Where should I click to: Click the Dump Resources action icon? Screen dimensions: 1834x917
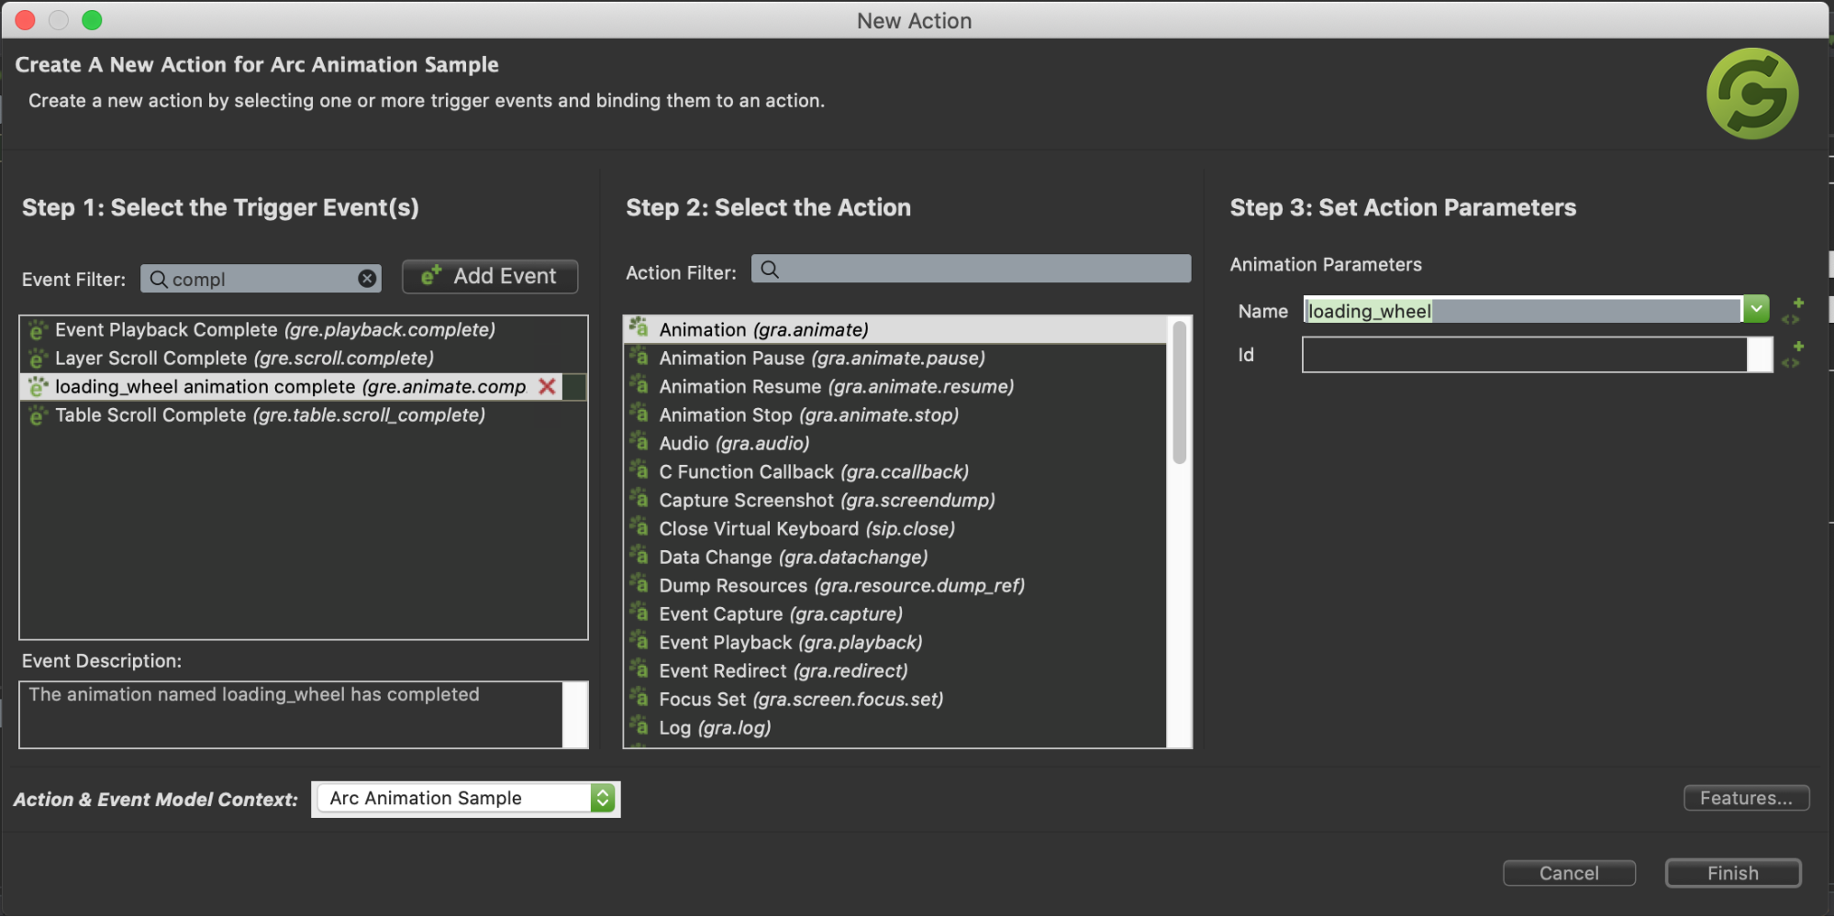pos(639,583)
